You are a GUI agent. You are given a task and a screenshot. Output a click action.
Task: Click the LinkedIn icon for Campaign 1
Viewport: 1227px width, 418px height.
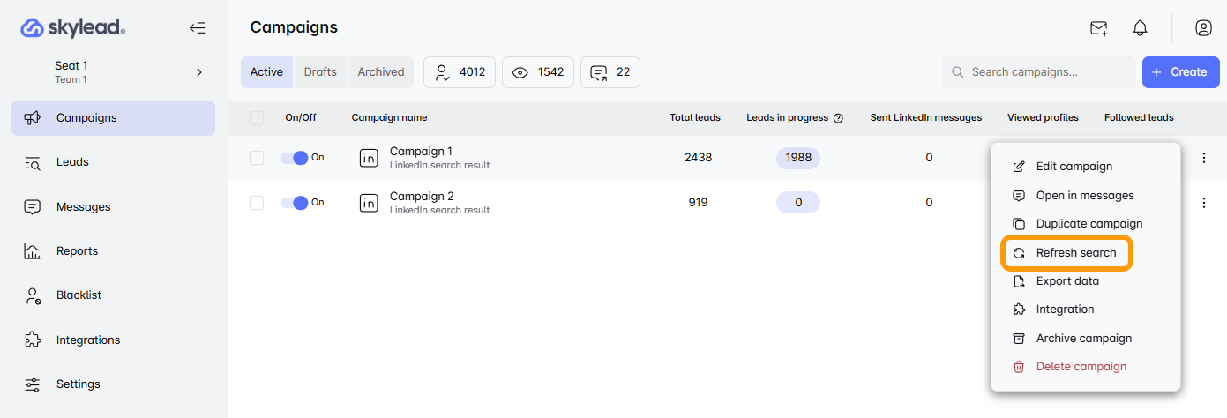369,158
